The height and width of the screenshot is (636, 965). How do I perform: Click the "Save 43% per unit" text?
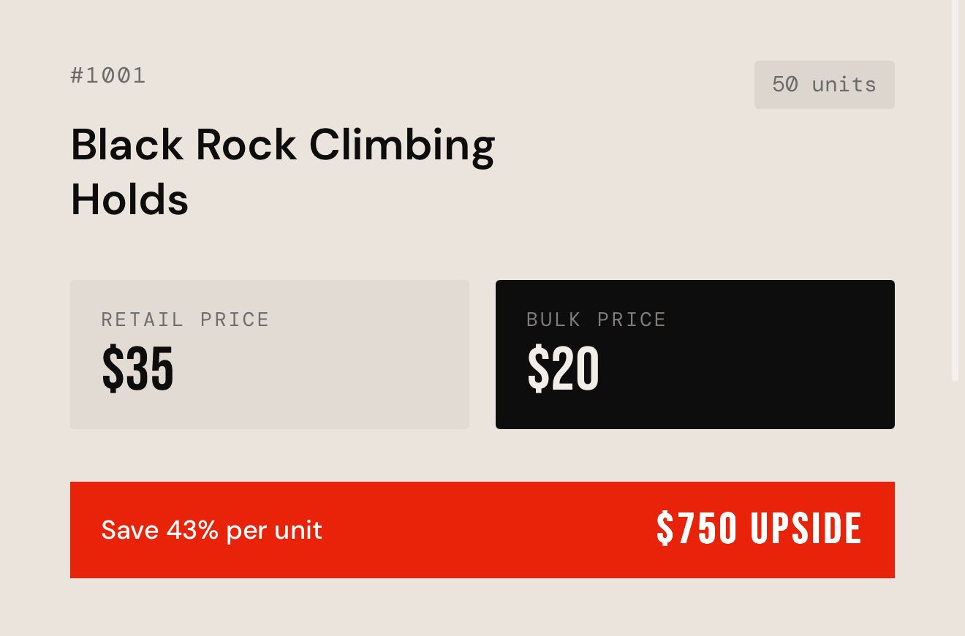(211, 530)
